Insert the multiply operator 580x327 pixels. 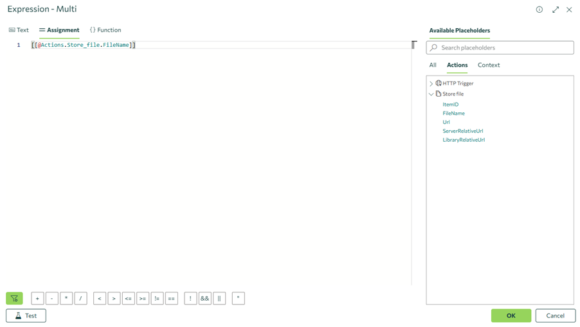tap(66, 298)
